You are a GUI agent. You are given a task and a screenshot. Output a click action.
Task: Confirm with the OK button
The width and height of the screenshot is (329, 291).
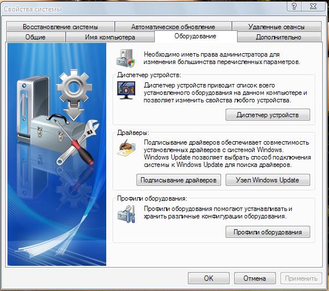208,278
